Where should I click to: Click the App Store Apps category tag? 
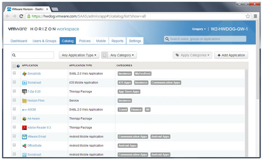[129, 92]
